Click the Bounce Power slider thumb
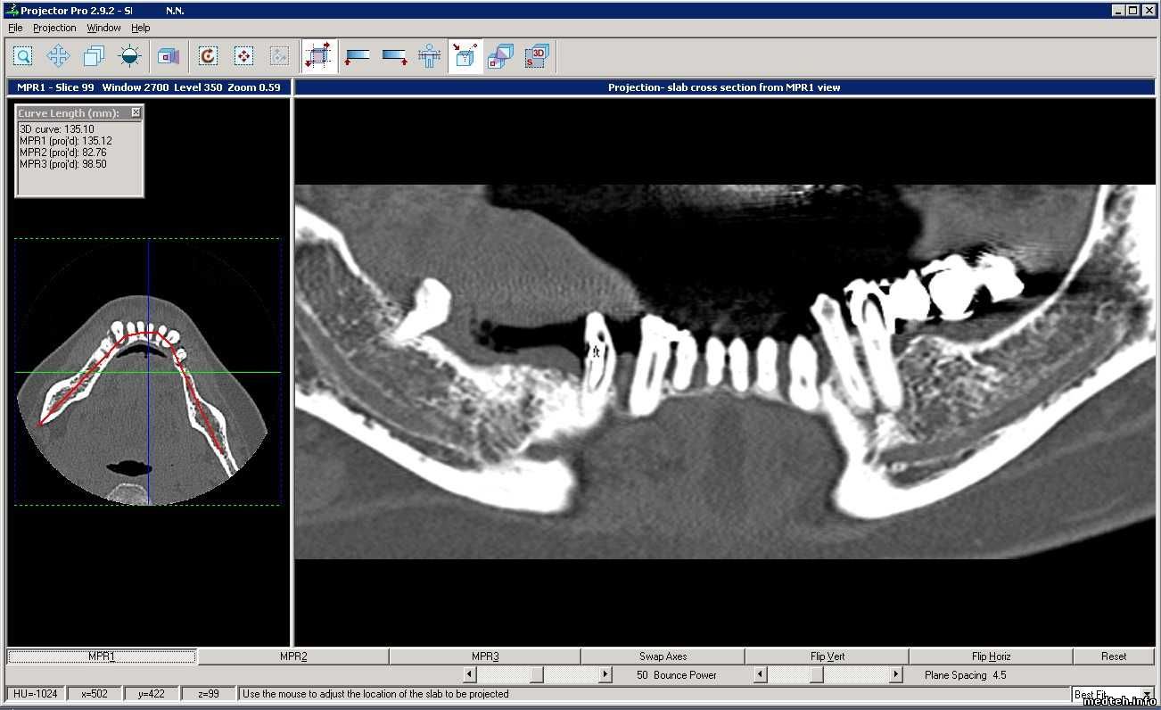Screen dimensions: 1161x710 pyautogui.click(x=536, y=675)
